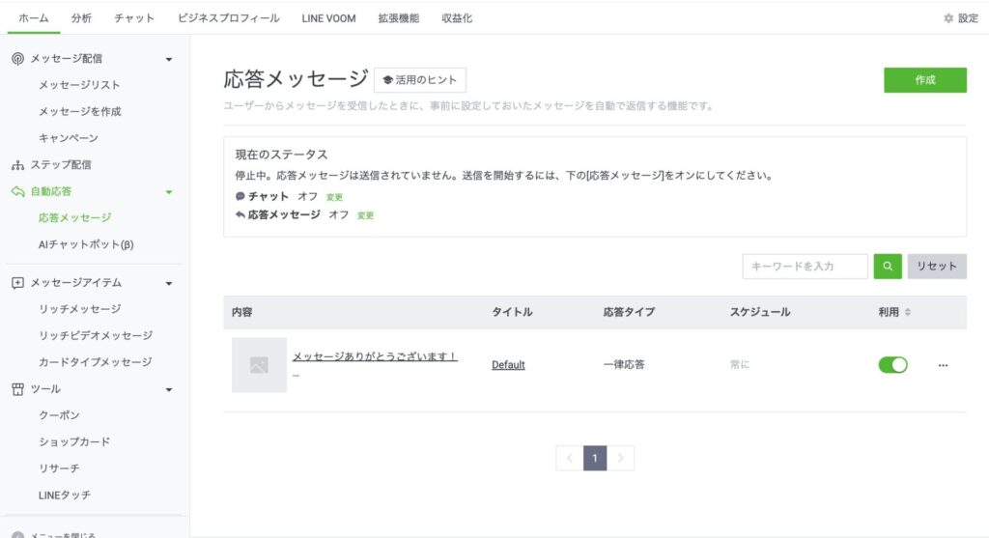Click the 応答タイプ column header
This screenshot has height=538, width=989.
(x=629, y=312)
